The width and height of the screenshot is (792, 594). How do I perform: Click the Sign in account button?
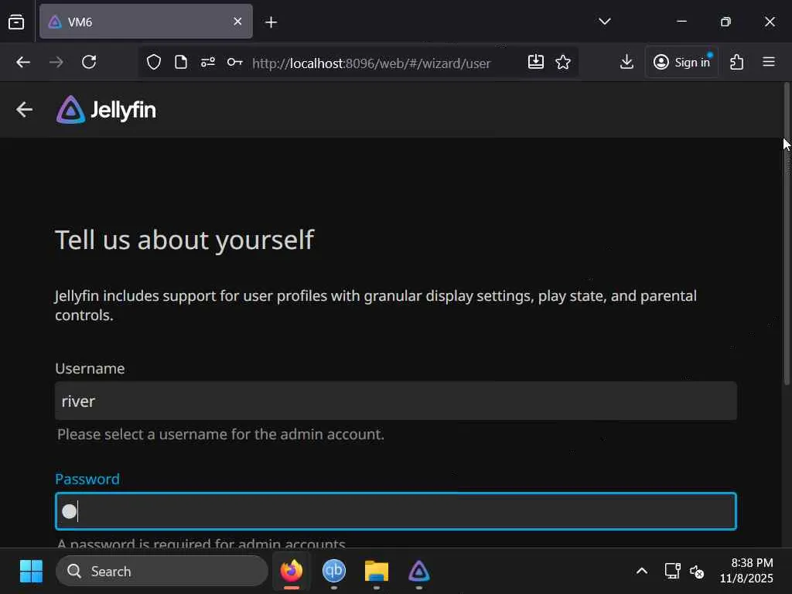[x=682, y=62]
